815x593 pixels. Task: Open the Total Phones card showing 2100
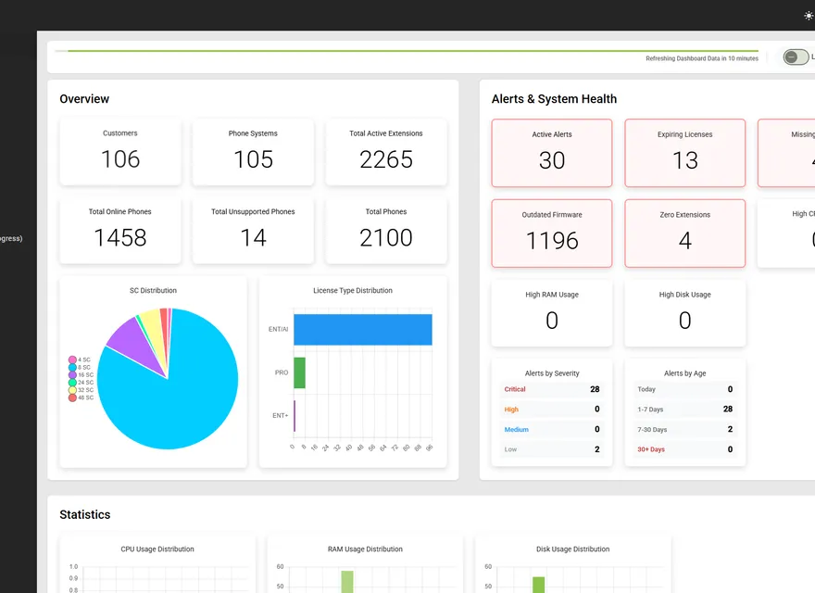click(x=386, y=231)
